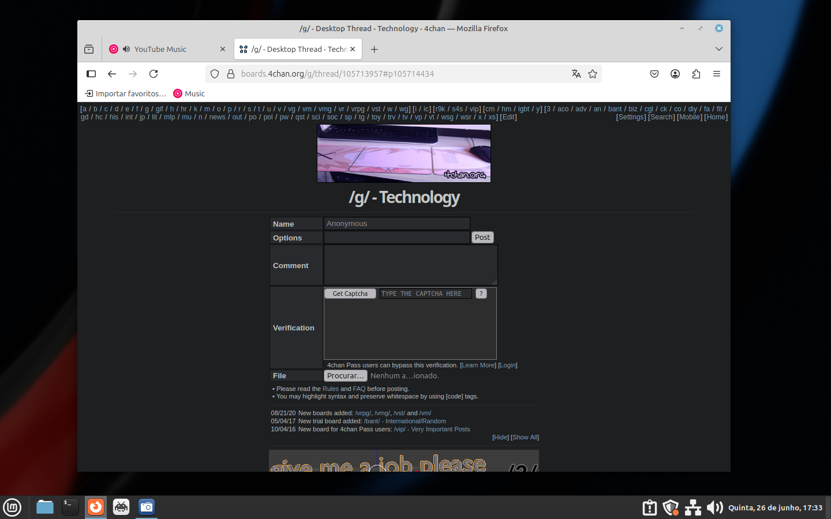Open a new tab with plus
831x519 pixels.
click(374, 49)
